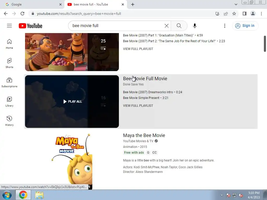This screenshot has width=267, height=200.
Task: Go to Home in sidebar
Action: (x=9, y=44)
